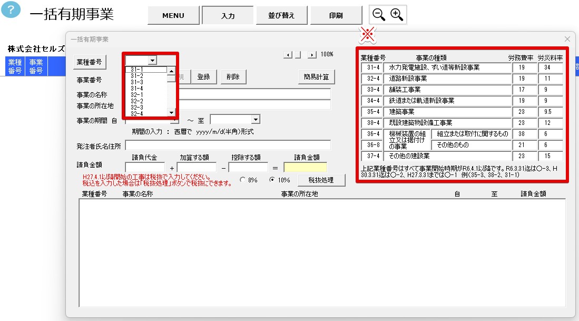Select the 8% tax radio button
579x321 pixels.
pos(242,180)
